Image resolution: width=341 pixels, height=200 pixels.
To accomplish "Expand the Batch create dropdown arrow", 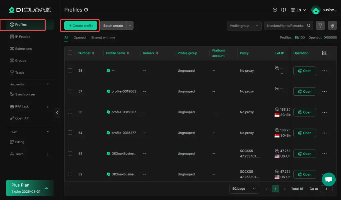I will point(130,26).
